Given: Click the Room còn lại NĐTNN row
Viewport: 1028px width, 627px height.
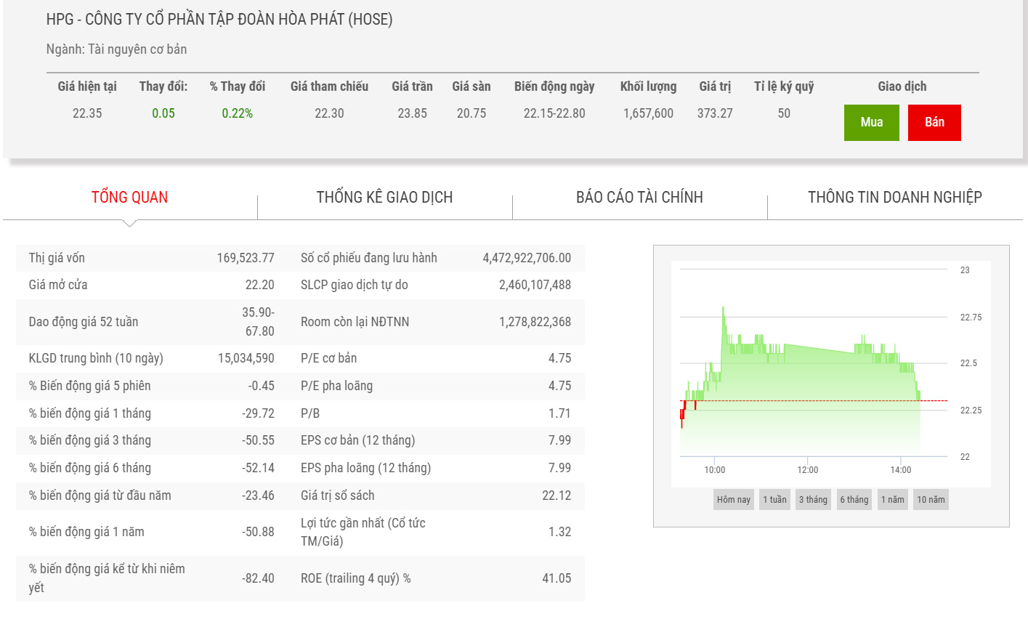Looking at the screenshot, I should click(436, 322).
